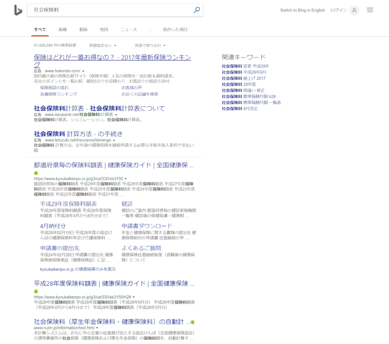This screenshot has height=344, width=389.
Task: Select the すべて tab
Action: point(40,30)
